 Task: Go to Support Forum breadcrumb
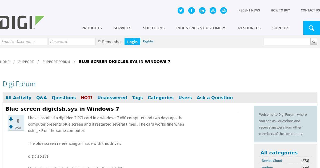click(x=56, y=62)
